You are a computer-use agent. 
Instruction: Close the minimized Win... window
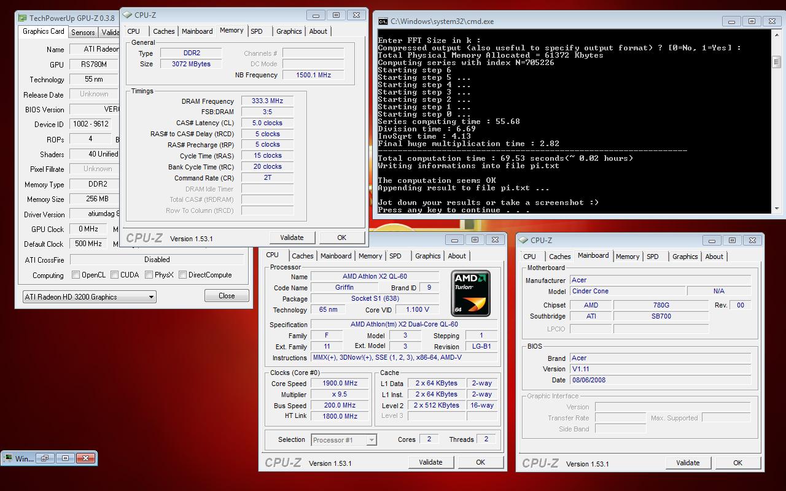pyautogui.click(x=86, y=458)
